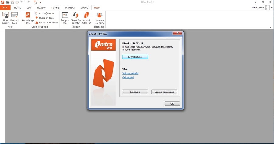Launch the Product Tour

point(15,18)
